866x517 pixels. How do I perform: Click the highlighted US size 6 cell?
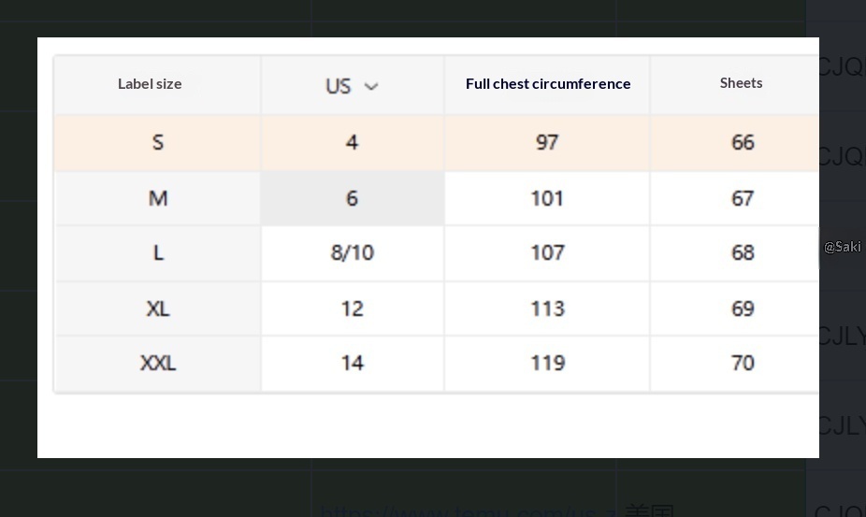(x=352, y=198)
